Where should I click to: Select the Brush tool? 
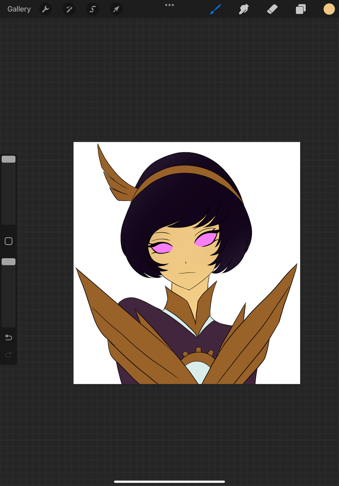[x=215, y=9]
